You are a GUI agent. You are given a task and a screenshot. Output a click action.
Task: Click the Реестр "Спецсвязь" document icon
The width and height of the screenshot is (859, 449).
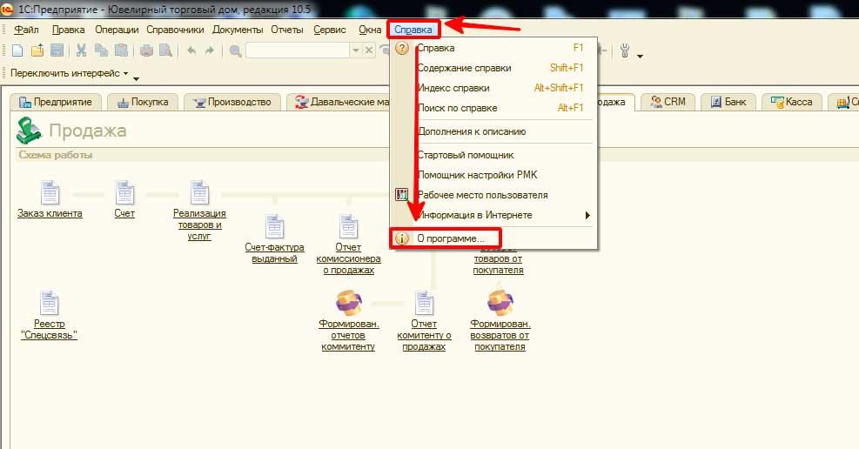50,304
